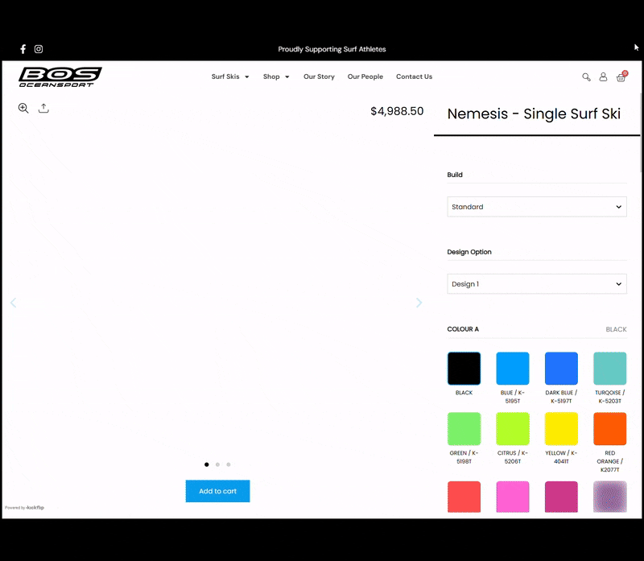
Task: Select the third carousel dot indicator
Action: 229,464
